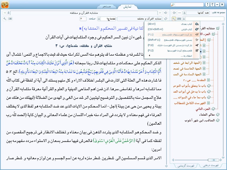Click the book icon of الجزء الثاني
Viewport: 227px width, 170px height.
point(213,109)
